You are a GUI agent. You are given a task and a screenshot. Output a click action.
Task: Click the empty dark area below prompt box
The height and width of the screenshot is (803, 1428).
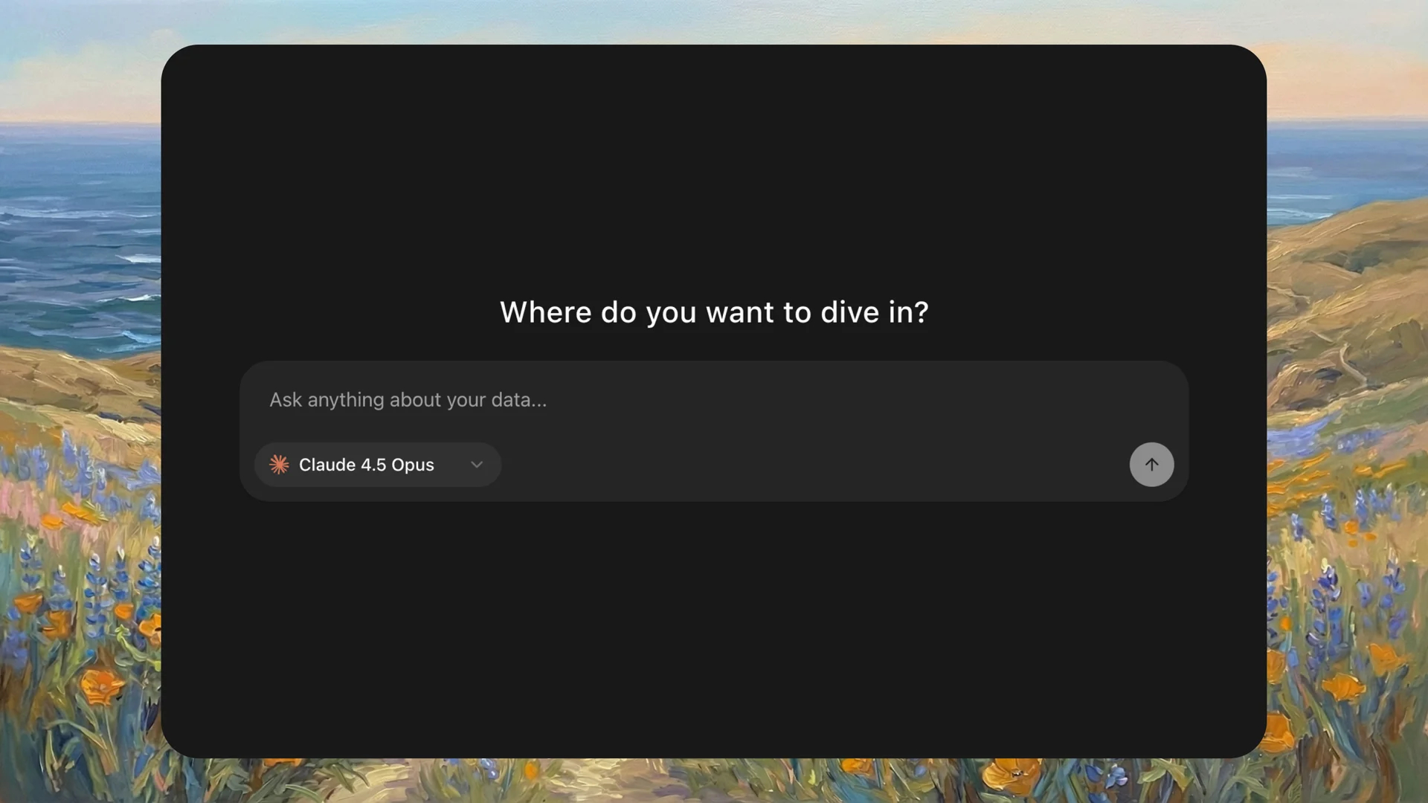pos(713,632)
